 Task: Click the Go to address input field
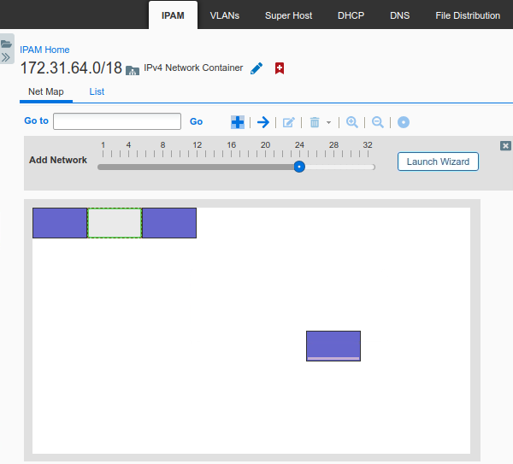tap(117, 121)
